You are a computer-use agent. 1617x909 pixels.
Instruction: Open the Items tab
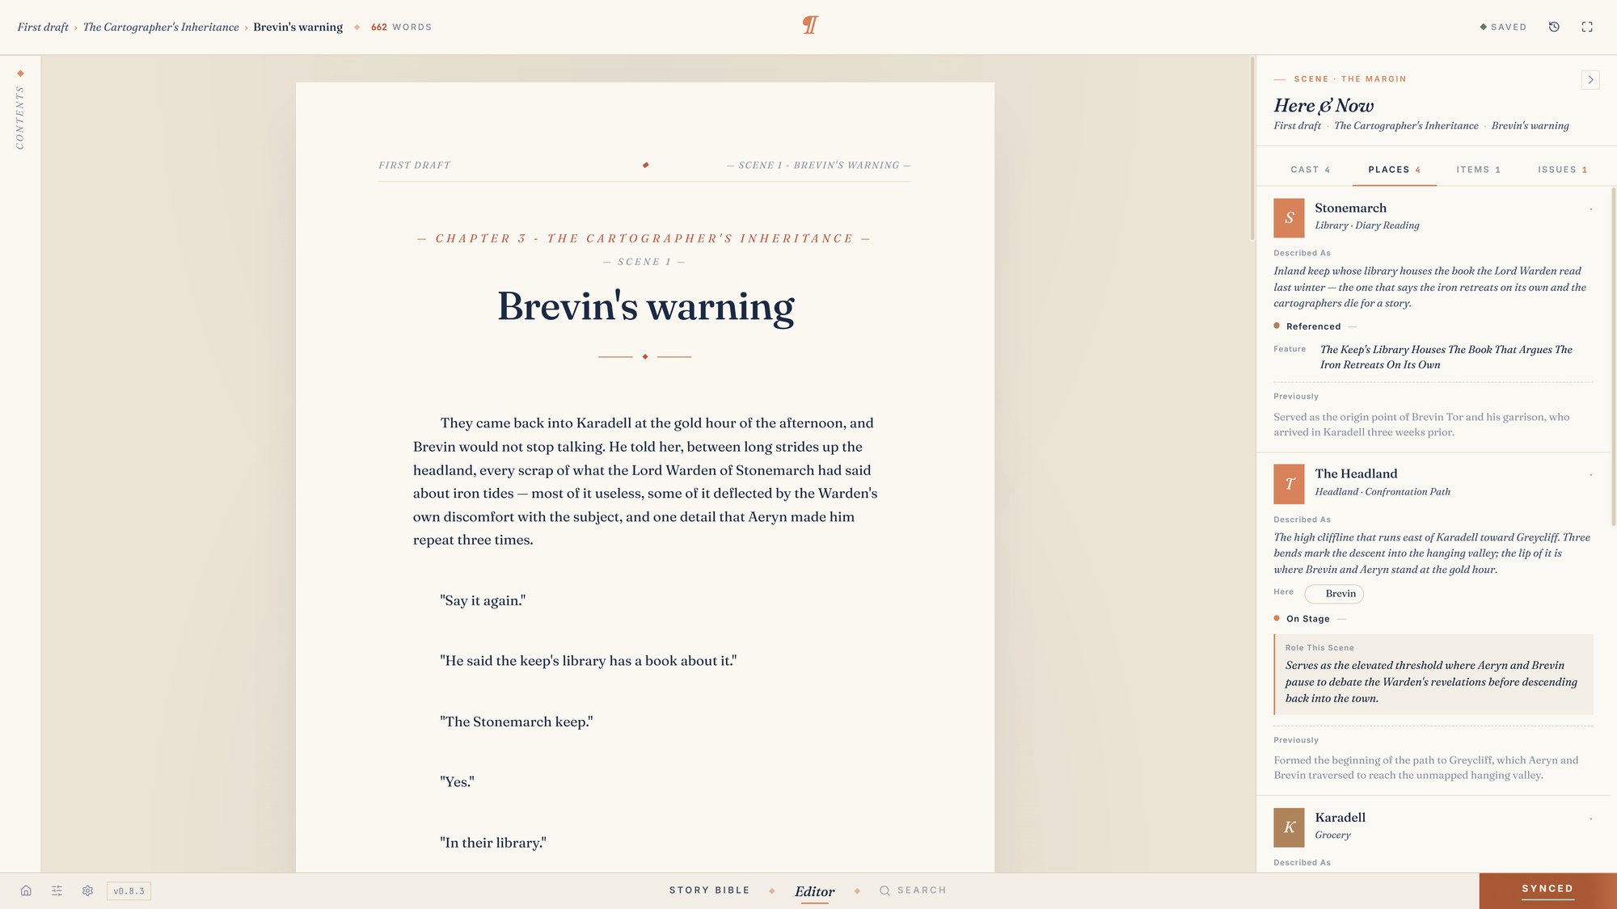pos(1478,170)
